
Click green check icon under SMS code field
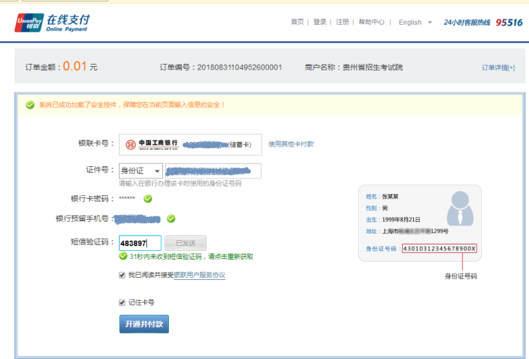pyautogui.click(x=124, y=257)
